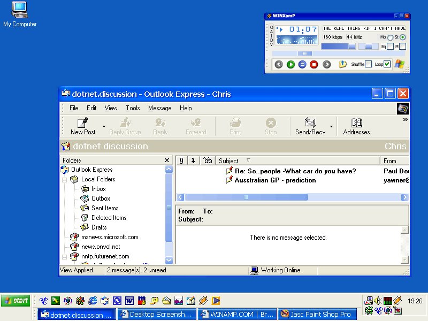Image resolution: width=428 pixels, height=321 pixels.
Task: Select the Deleted Items folder
Action: [x=109, y=218]
